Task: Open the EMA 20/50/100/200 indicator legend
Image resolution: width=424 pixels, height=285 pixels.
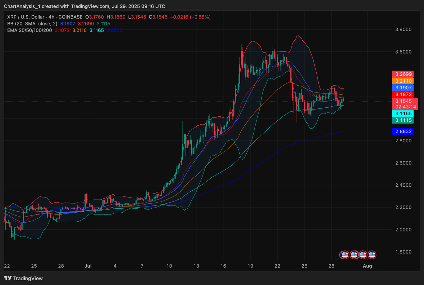Action: coord(29,30)
